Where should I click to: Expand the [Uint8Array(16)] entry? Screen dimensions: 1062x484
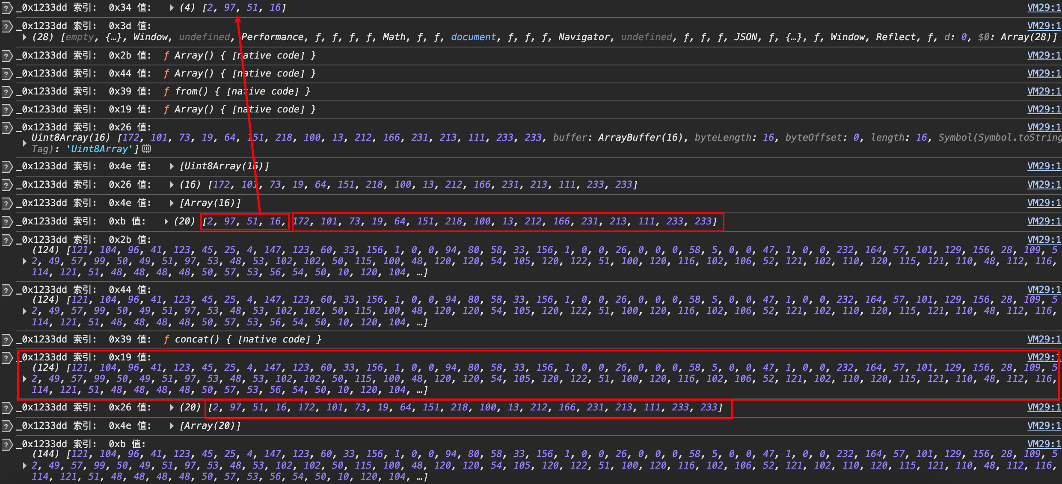click(x=172, y=166)
